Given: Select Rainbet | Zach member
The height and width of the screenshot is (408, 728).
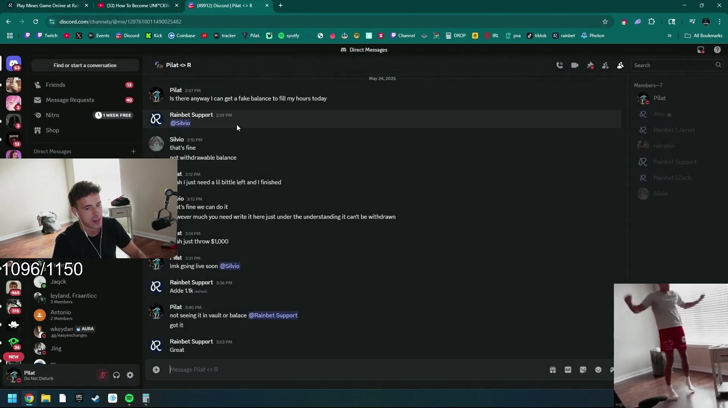Looking at the screenshot, I should [677, 178].
